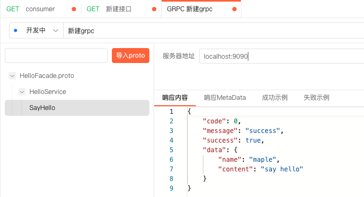Screen dimensions: 364x197
Task: Click the blue status dot beside 开发中
Action: [16, 30]
